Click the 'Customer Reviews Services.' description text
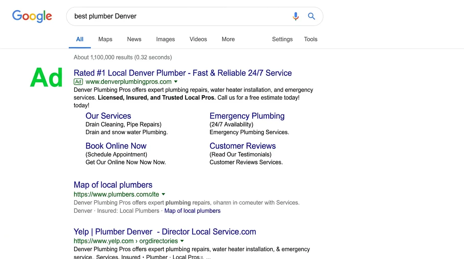The height and width of the screenshot is (259, 464). [x=246, y=162]
